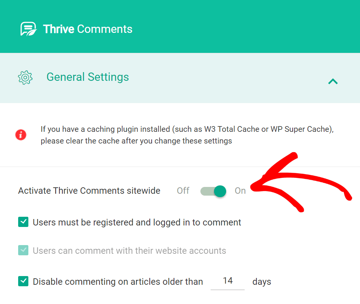Click the General Settings gear icon
360x304 pixels.
[x=25, y=77]
